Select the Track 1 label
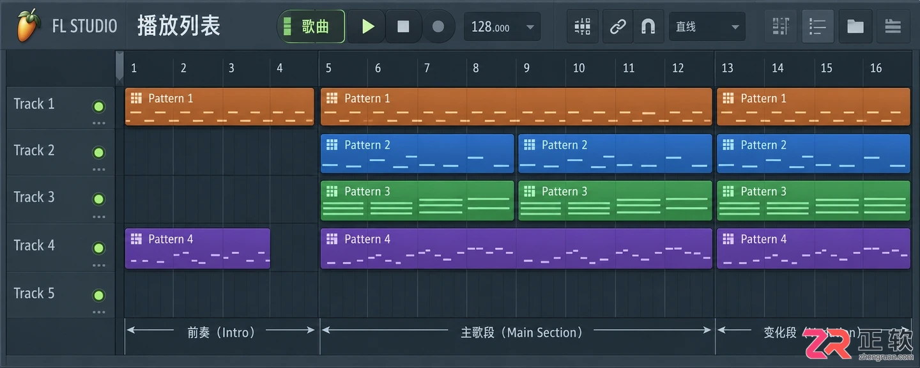 click(34, 103)
